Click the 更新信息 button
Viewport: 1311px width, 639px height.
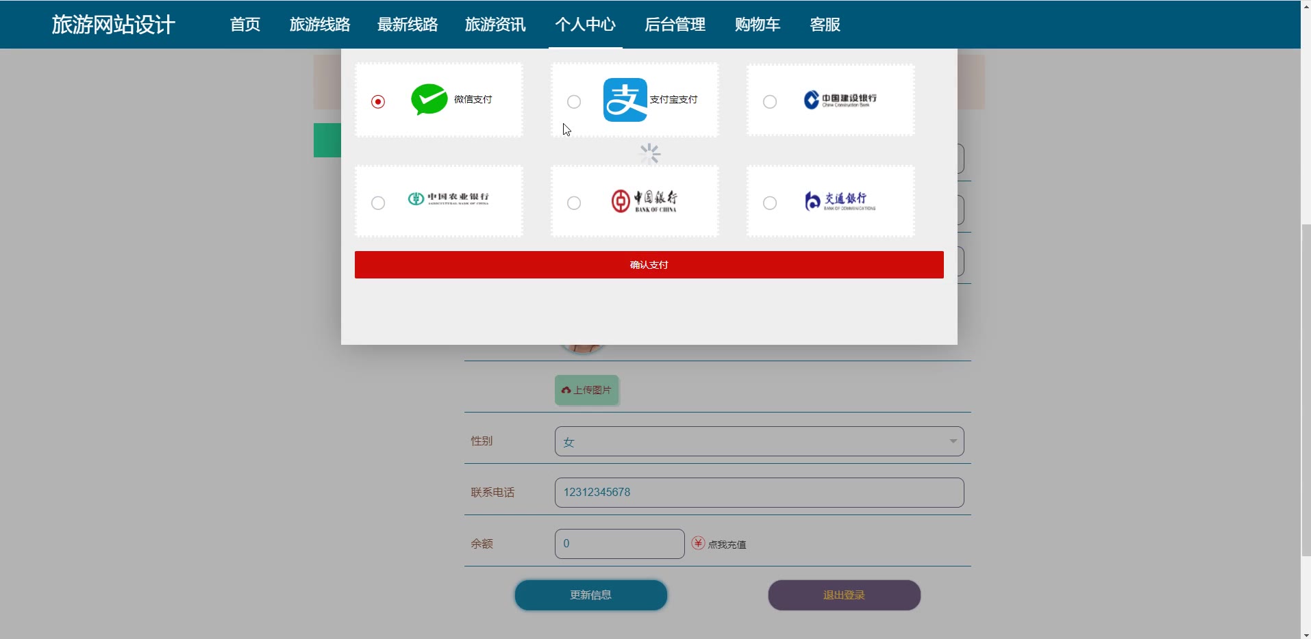point(590,595)
